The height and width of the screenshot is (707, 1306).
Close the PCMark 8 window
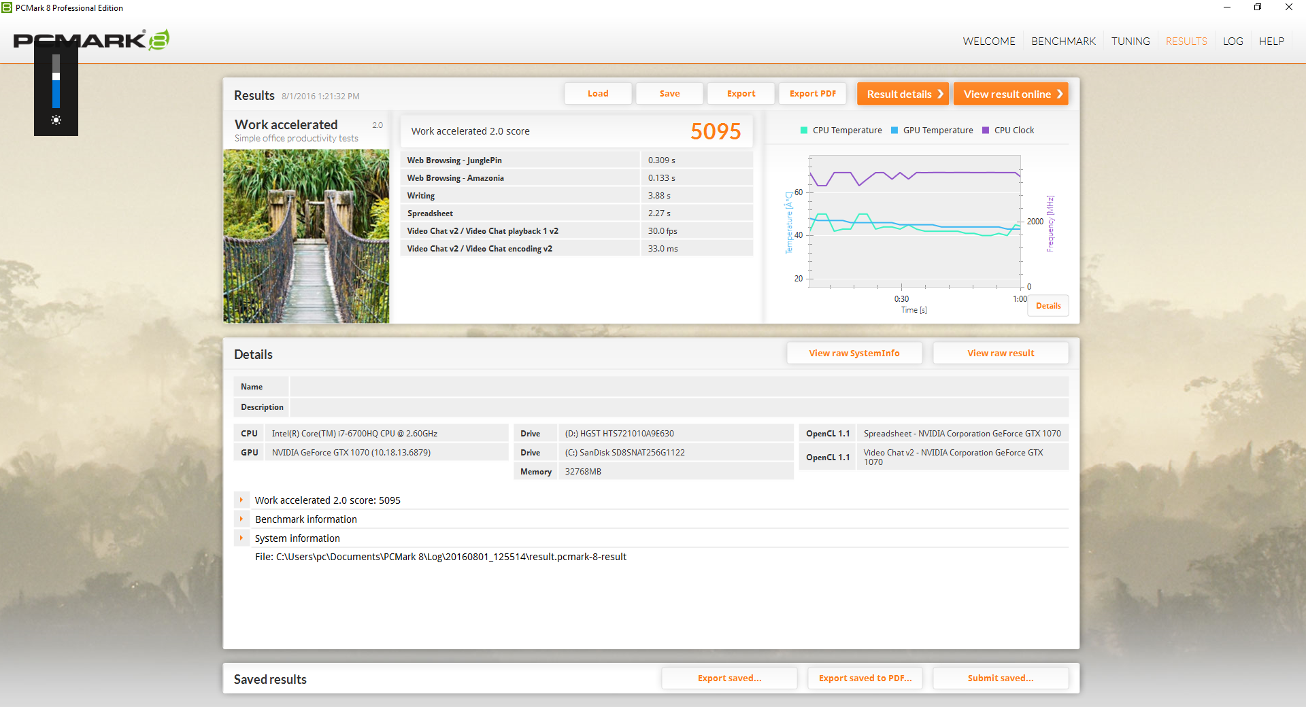(1289, 7)
